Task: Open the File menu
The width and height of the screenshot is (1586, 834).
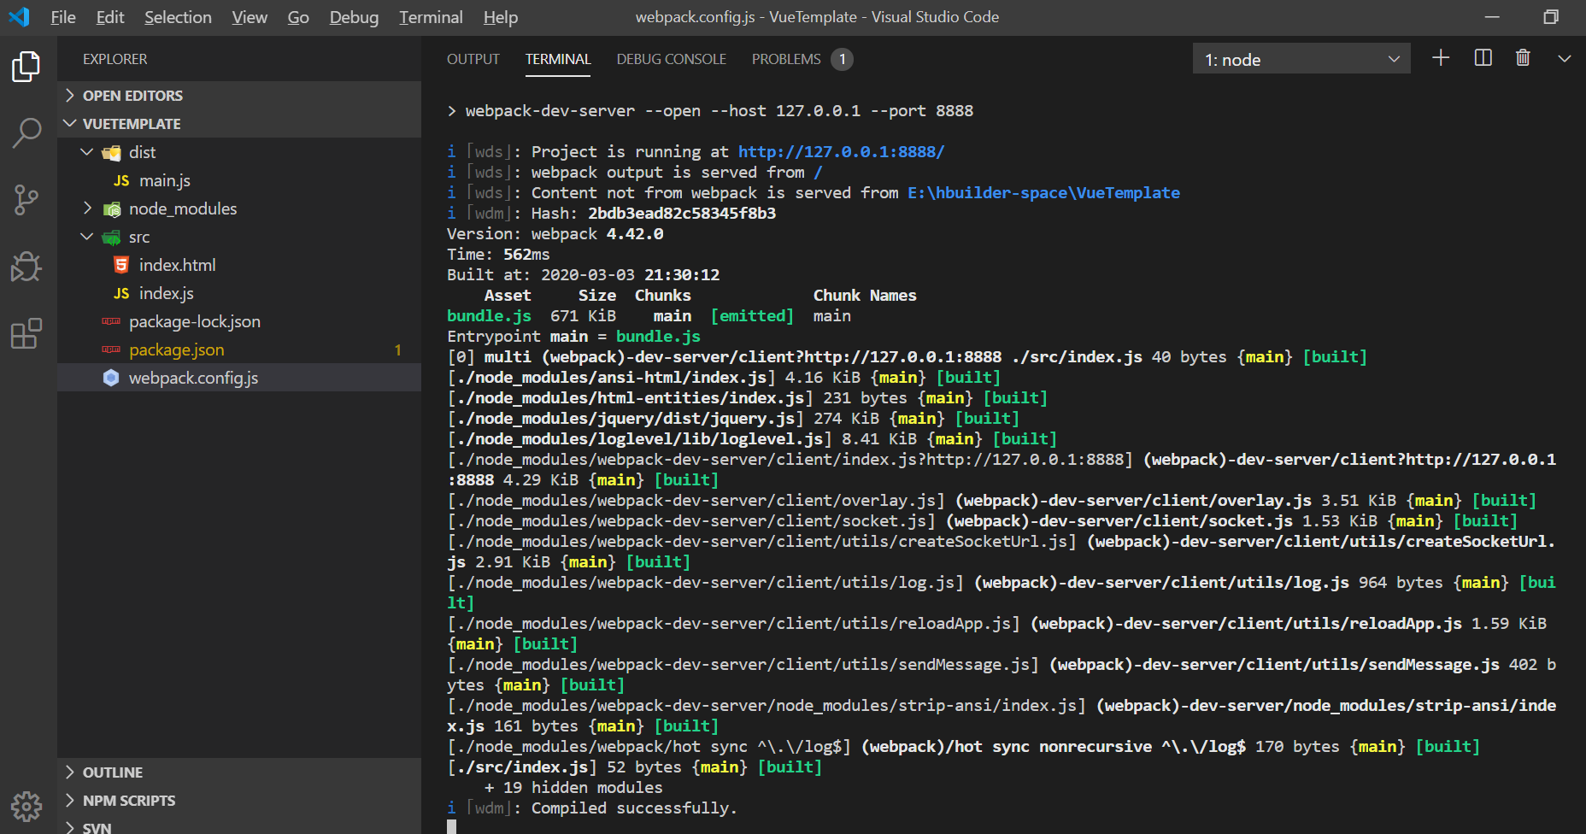Action: (63, 17)
